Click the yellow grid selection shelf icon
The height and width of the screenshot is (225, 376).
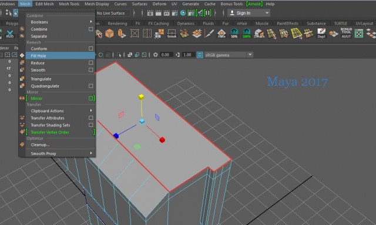pyautogui.click(x=296, y=33)
